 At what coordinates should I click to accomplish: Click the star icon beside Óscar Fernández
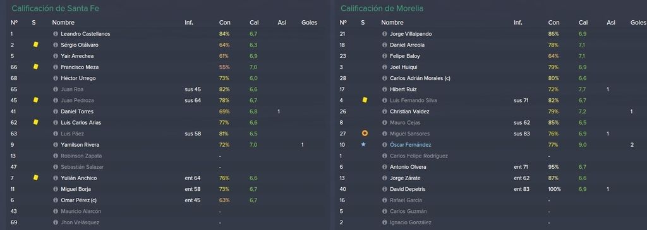coord(363,144)
